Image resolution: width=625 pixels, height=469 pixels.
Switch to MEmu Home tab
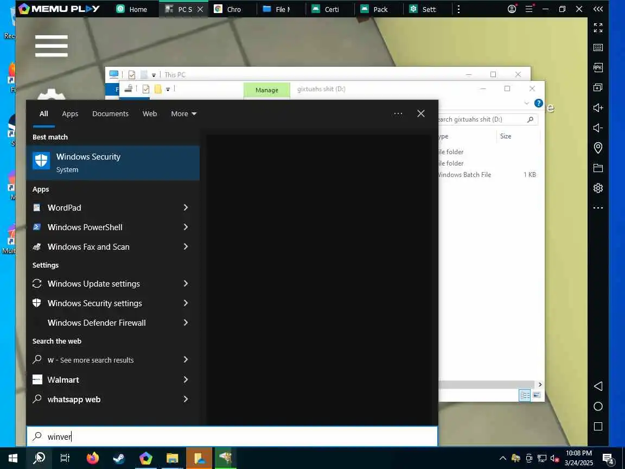coord(132,9)
